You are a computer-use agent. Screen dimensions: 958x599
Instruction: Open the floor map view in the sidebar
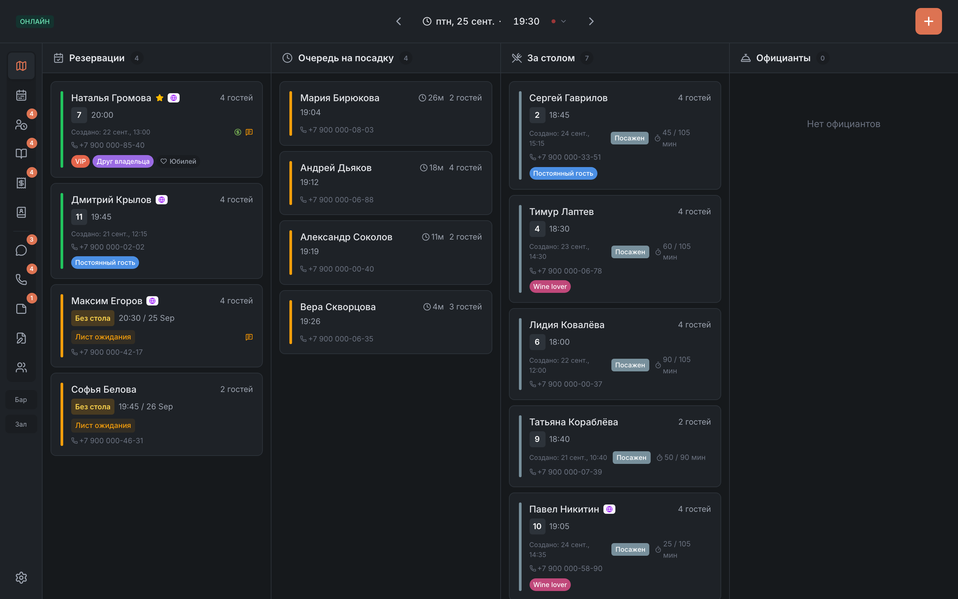click(x=21, y=66)
